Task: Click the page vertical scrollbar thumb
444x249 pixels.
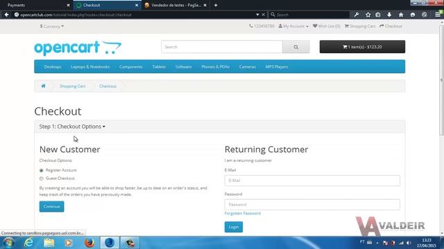Action: point(441,80)
